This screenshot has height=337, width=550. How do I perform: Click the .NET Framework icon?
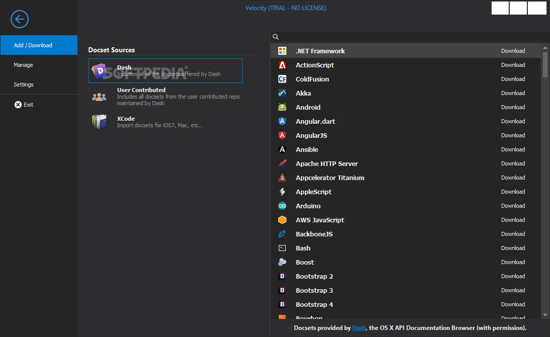pyautogui.click(x=282, y=51)
